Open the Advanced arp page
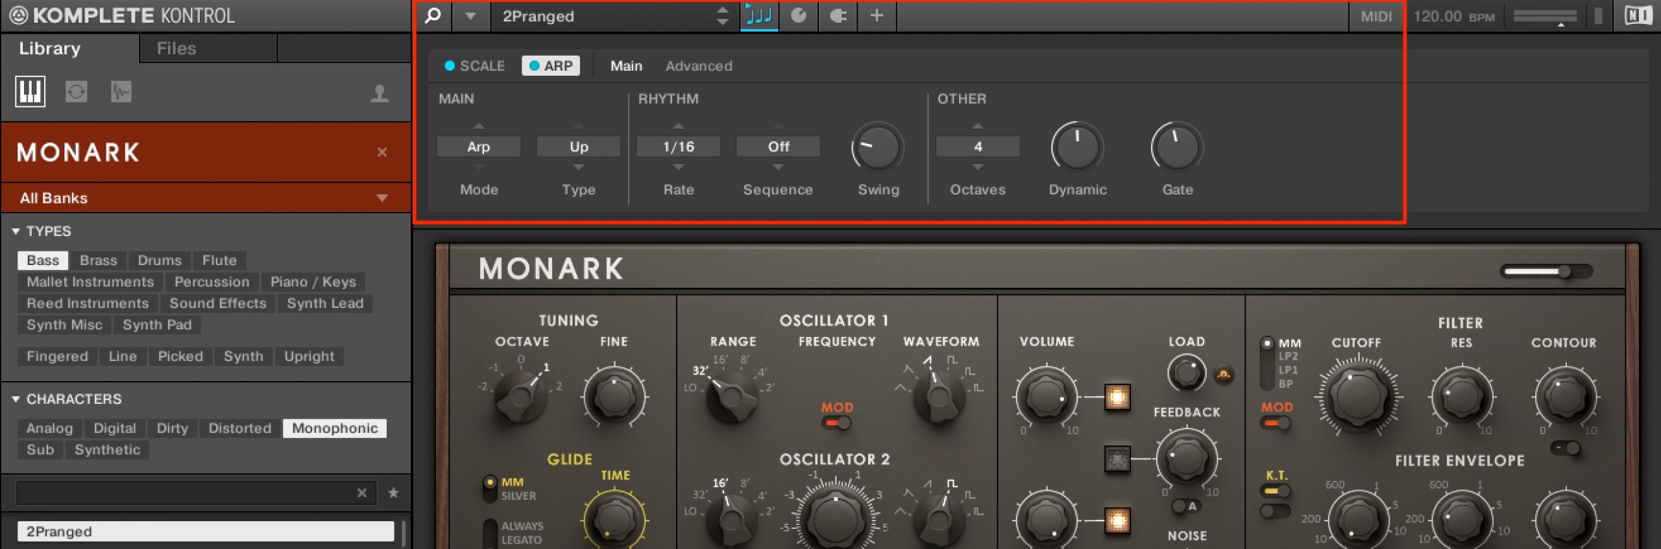 tap(699, 66)
